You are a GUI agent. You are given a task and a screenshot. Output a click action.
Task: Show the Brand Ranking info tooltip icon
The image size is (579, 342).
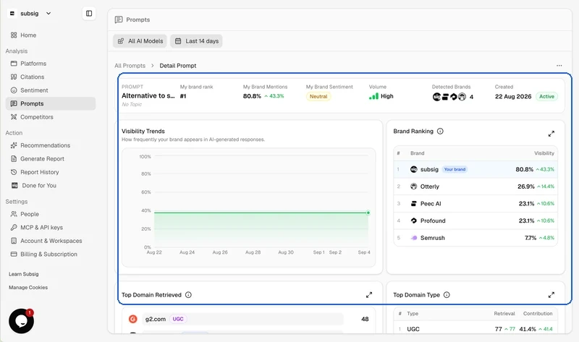pyautogui.click(x=440, y=131)
